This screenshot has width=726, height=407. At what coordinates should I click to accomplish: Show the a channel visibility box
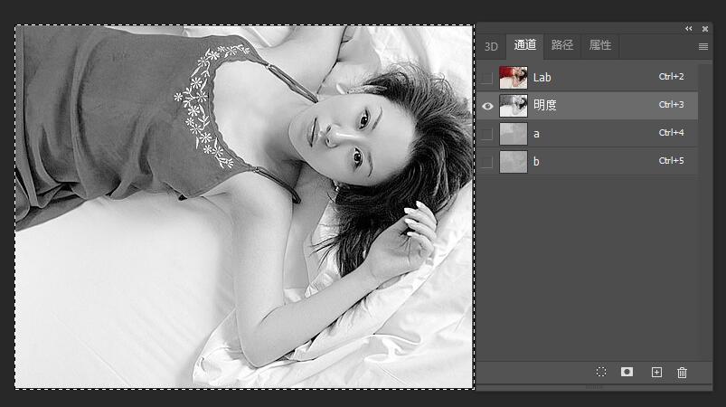click(x=487, y=134)
